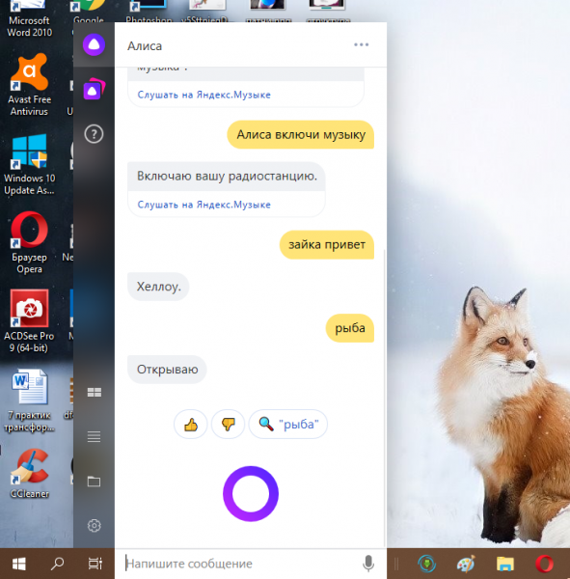The width and height of the screenshot is (570, 579).
Task: Open the lower Слушать на Яндекс.Музыке link
Action: [x=204, y=205]
